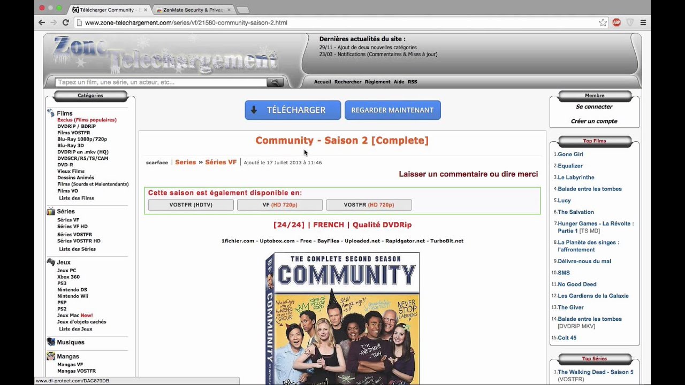Viewport: 685px width, 385px height.
Task: Open DVDRiP / BDRiP category
Action: [77, 126]
